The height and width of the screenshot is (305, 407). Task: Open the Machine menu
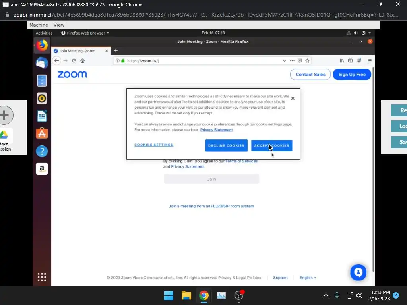[39, 25]
